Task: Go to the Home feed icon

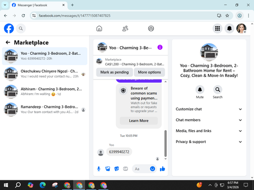Action: tap(99, 28)
